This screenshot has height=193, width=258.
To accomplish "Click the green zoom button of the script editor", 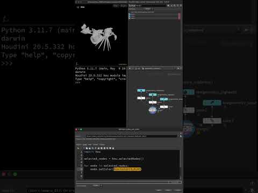I will click(81, 129).
